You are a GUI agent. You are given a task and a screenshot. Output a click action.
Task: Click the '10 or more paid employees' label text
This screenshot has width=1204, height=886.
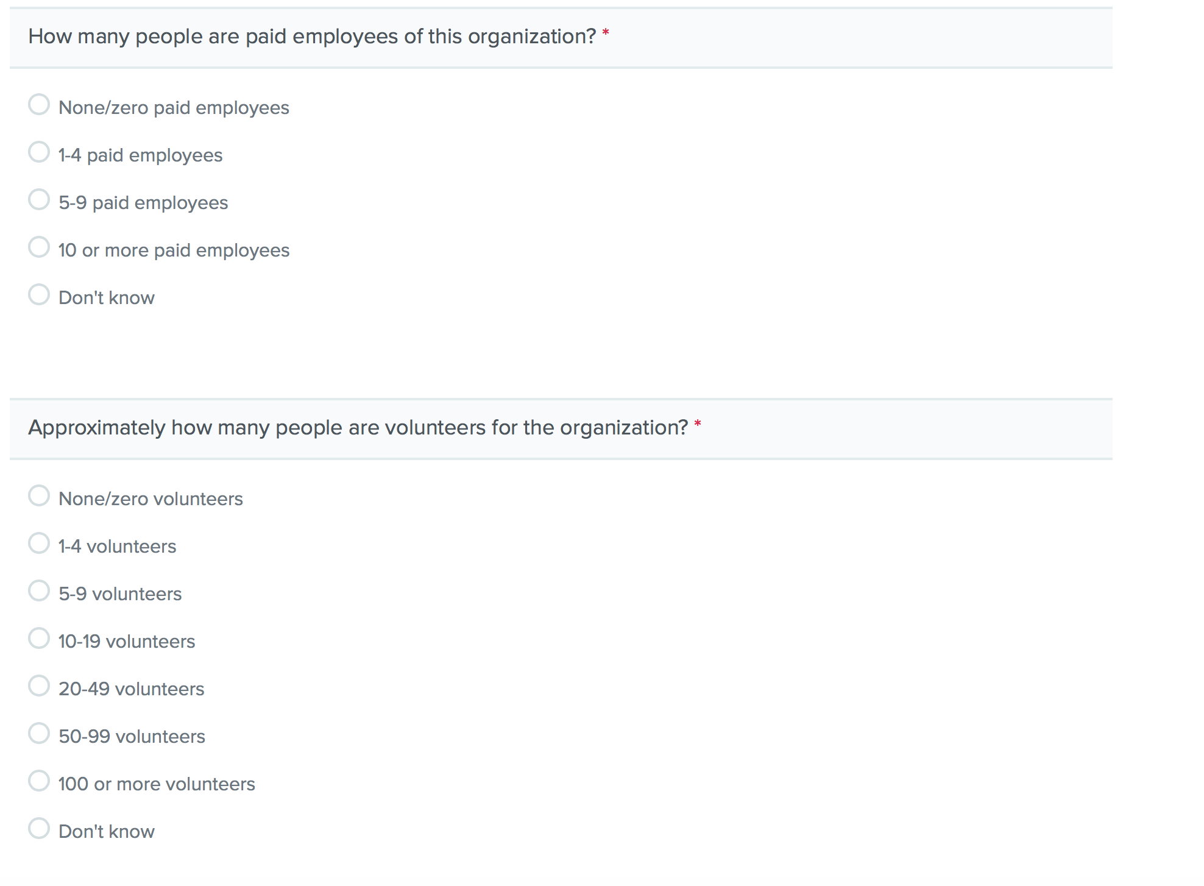click(174, 250)
